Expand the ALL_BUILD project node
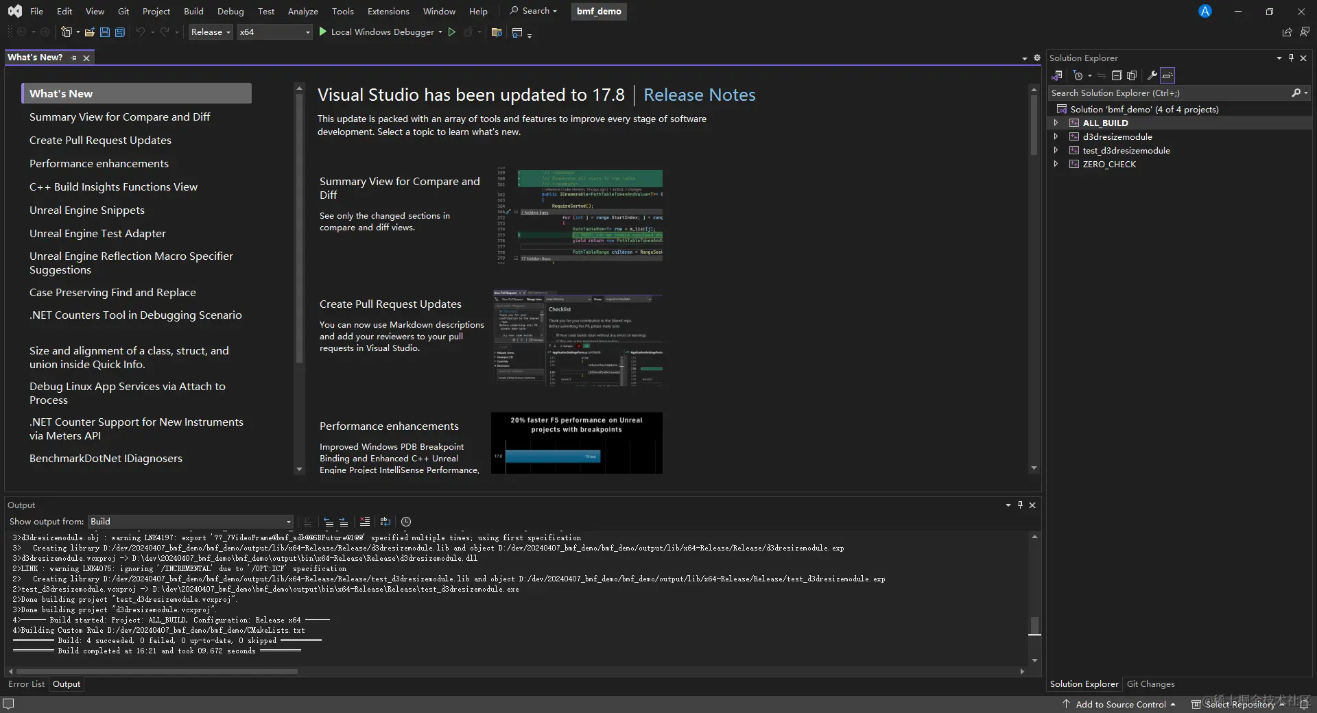 tap(1056, 123)
